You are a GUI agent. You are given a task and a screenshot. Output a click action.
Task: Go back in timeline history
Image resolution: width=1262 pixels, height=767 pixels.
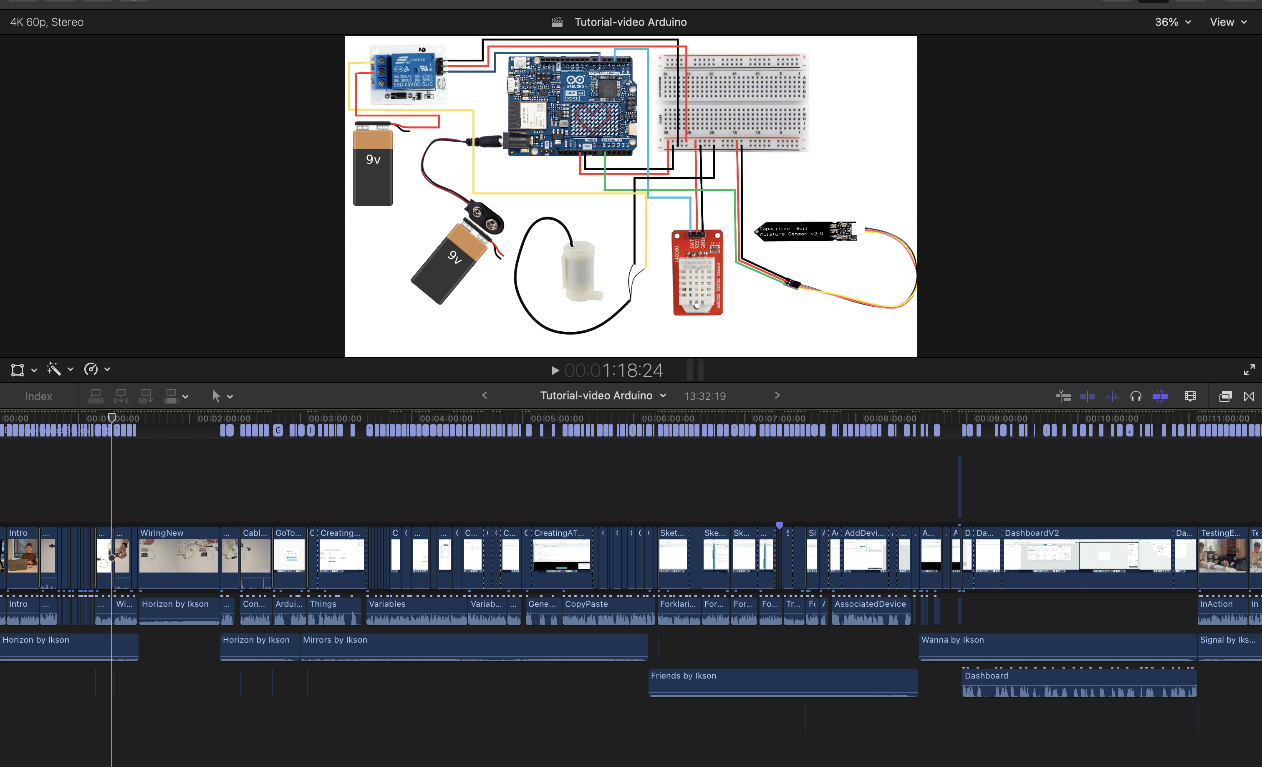485,395
